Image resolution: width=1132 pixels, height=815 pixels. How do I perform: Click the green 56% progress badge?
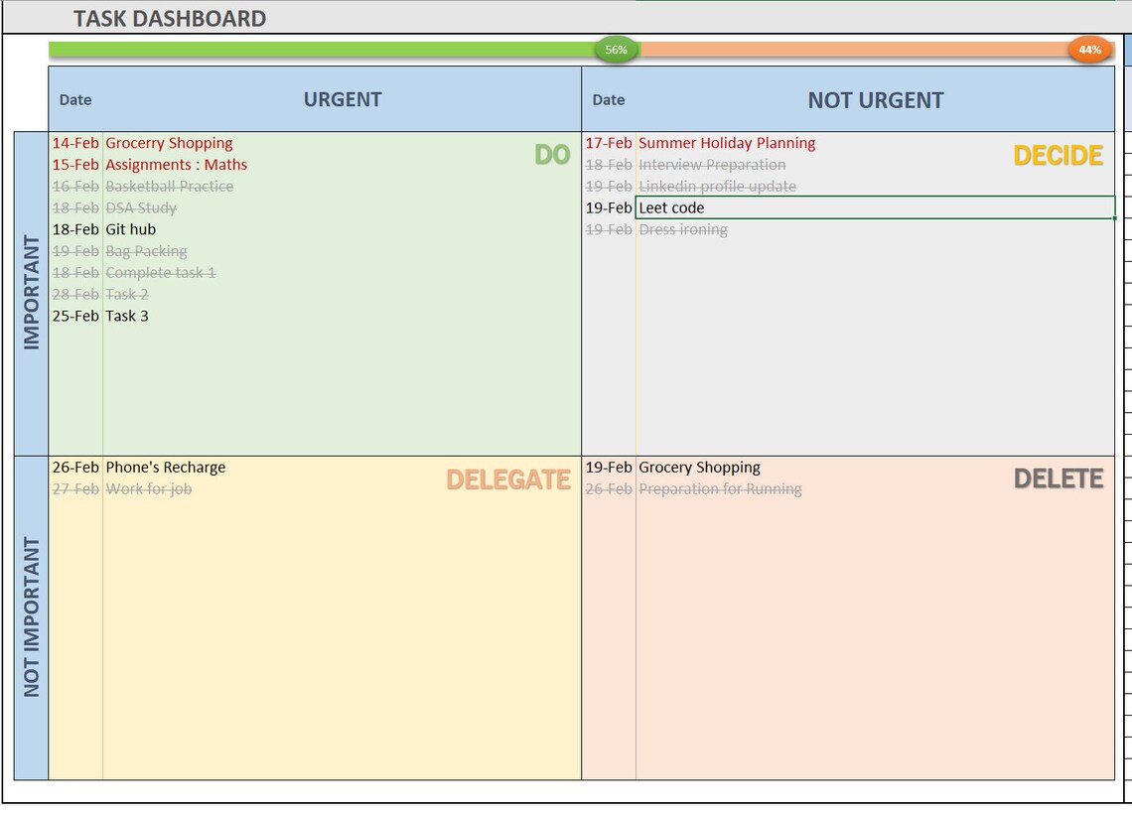[616, 48]
